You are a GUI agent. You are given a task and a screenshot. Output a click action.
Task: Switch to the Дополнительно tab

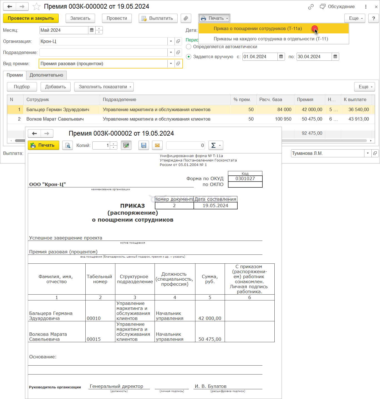46,75
